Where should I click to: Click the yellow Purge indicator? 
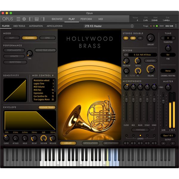[154, 26]
